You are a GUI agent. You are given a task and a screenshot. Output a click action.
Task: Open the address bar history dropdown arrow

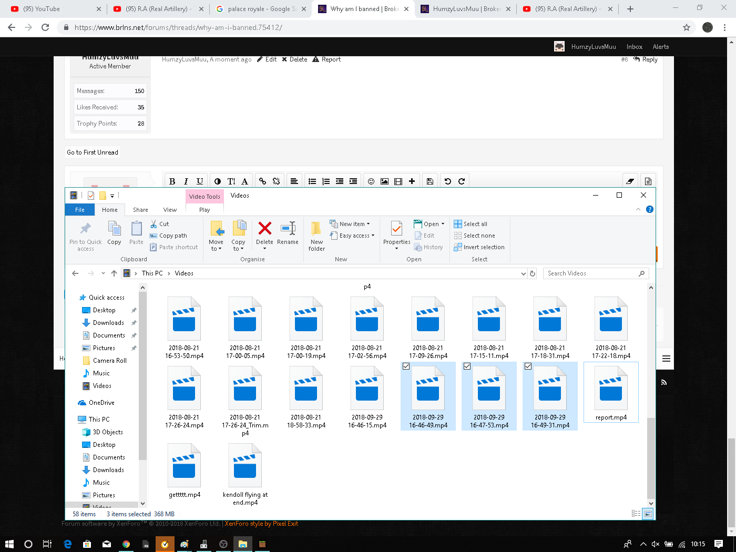pyautogui.click(x=523, y=273)
